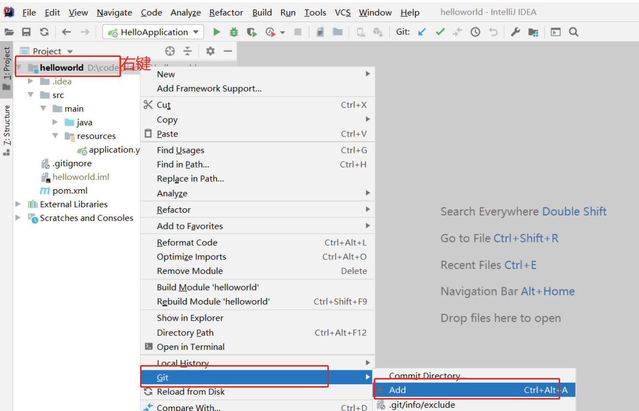
Task: Run with coverage using the shield icon
Action: coord(252,32)
